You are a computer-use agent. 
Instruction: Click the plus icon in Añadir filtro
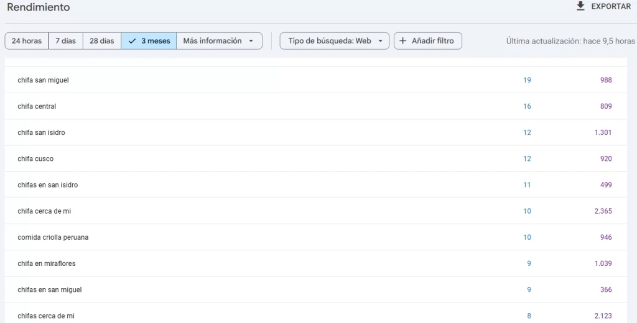click(402, 41)
